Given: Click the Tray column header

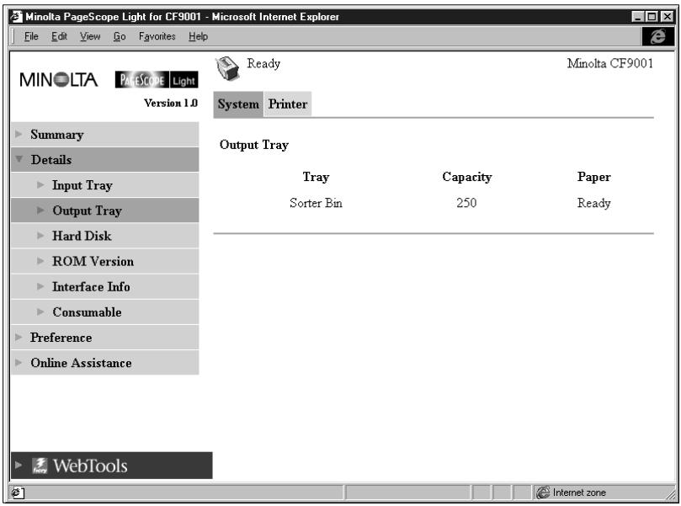Looking at the screenshot, I should [x=316, y=177].
